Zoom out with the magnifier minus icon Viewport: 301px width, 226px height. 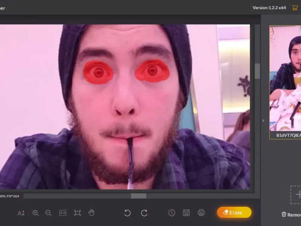pos(49,213)
